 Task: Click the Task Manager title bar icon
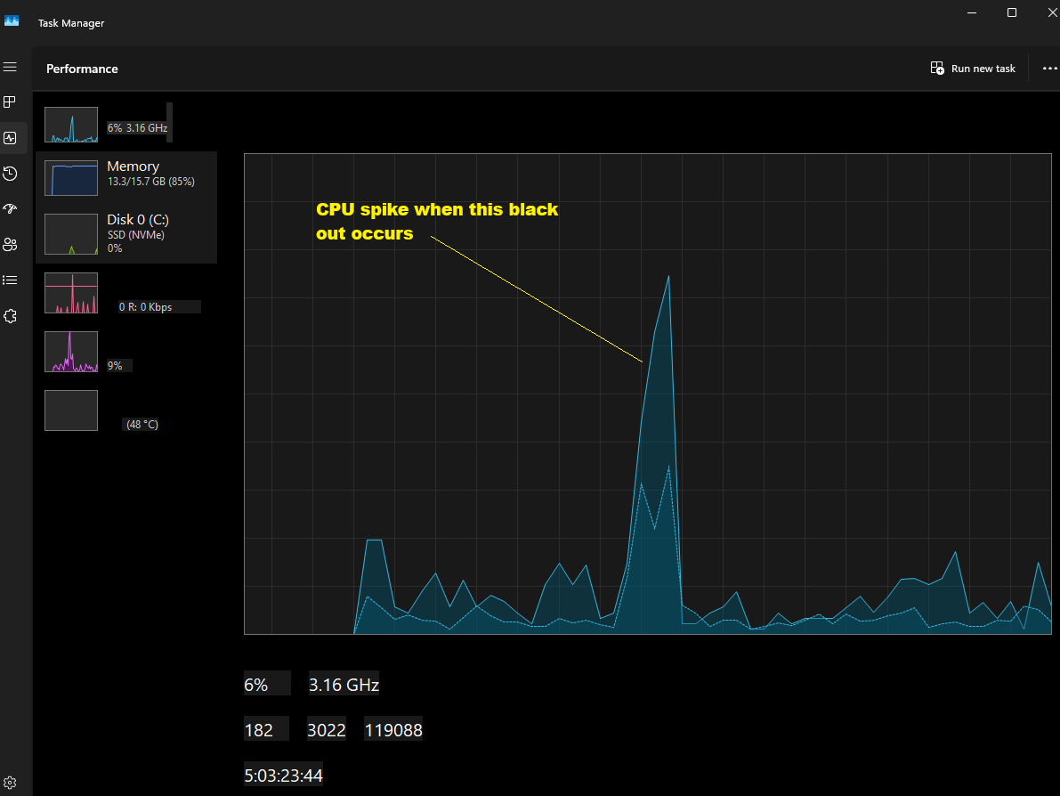[12, 21]
